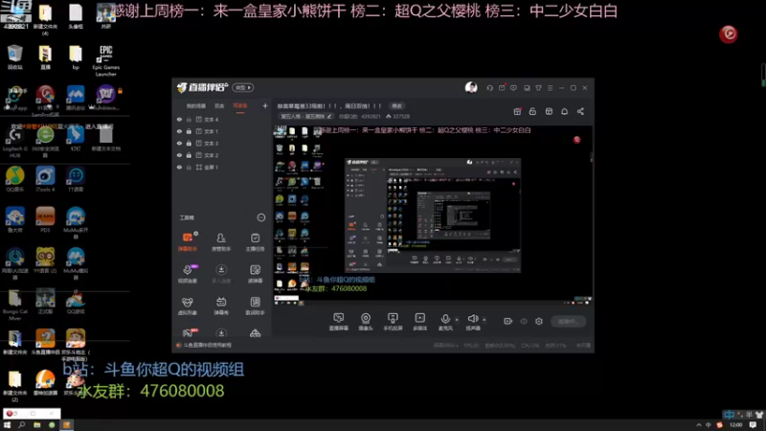This screenshot has height=431, width=766.
Task: Click the calendar icon with red dot
Action: pos(517,111)
